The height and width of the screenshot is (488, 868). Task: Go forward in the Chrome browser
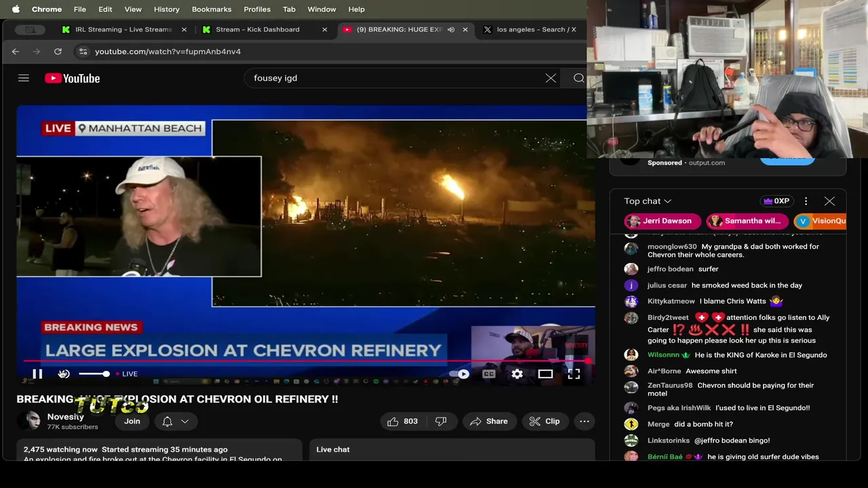click(x=37, y=52)
